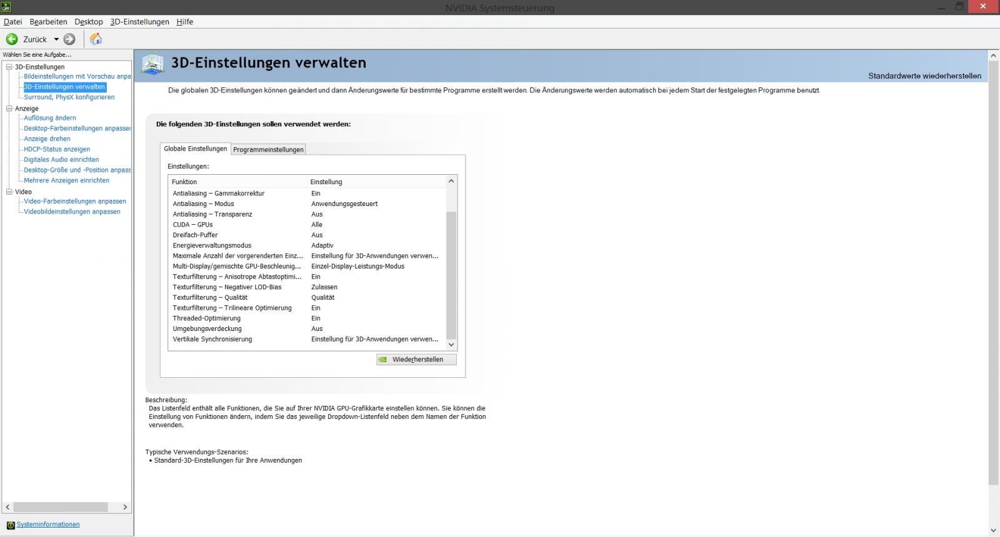The width and height of the screenshot is (1000, 537).
Task: Select the Globale Einstellungen tab
Action: coord(196,149)
